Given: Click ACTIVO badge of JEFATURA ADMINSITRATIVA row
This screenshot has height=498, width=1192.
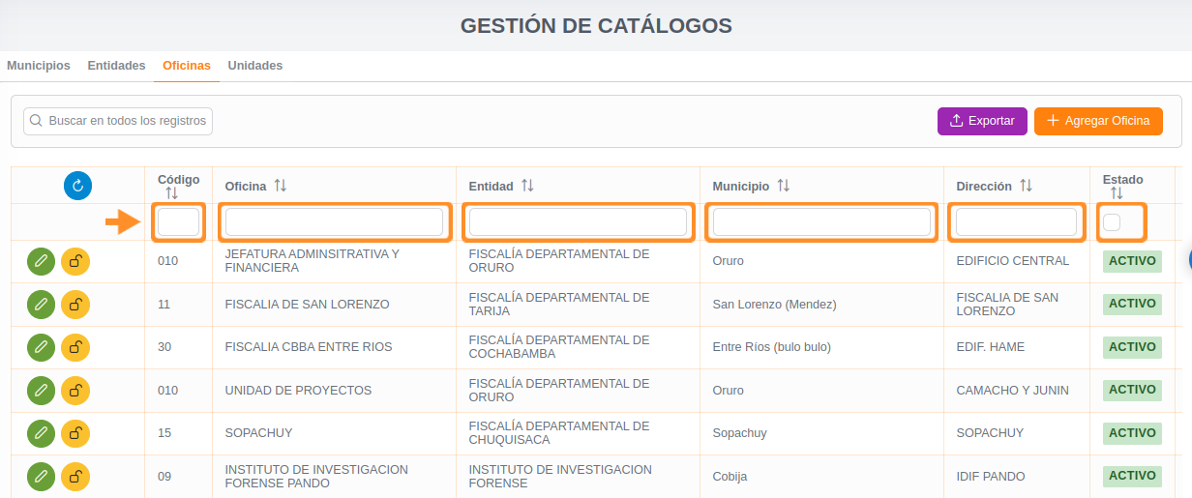Looking at the screenshot, I should (x=1132, y=260).
